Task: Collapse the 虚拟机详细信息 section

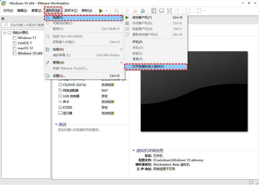Action: (x=134, y=150)
